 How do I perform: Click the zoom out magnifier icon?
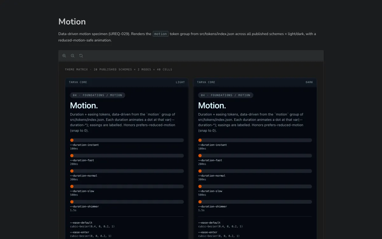tap(73, 55)
